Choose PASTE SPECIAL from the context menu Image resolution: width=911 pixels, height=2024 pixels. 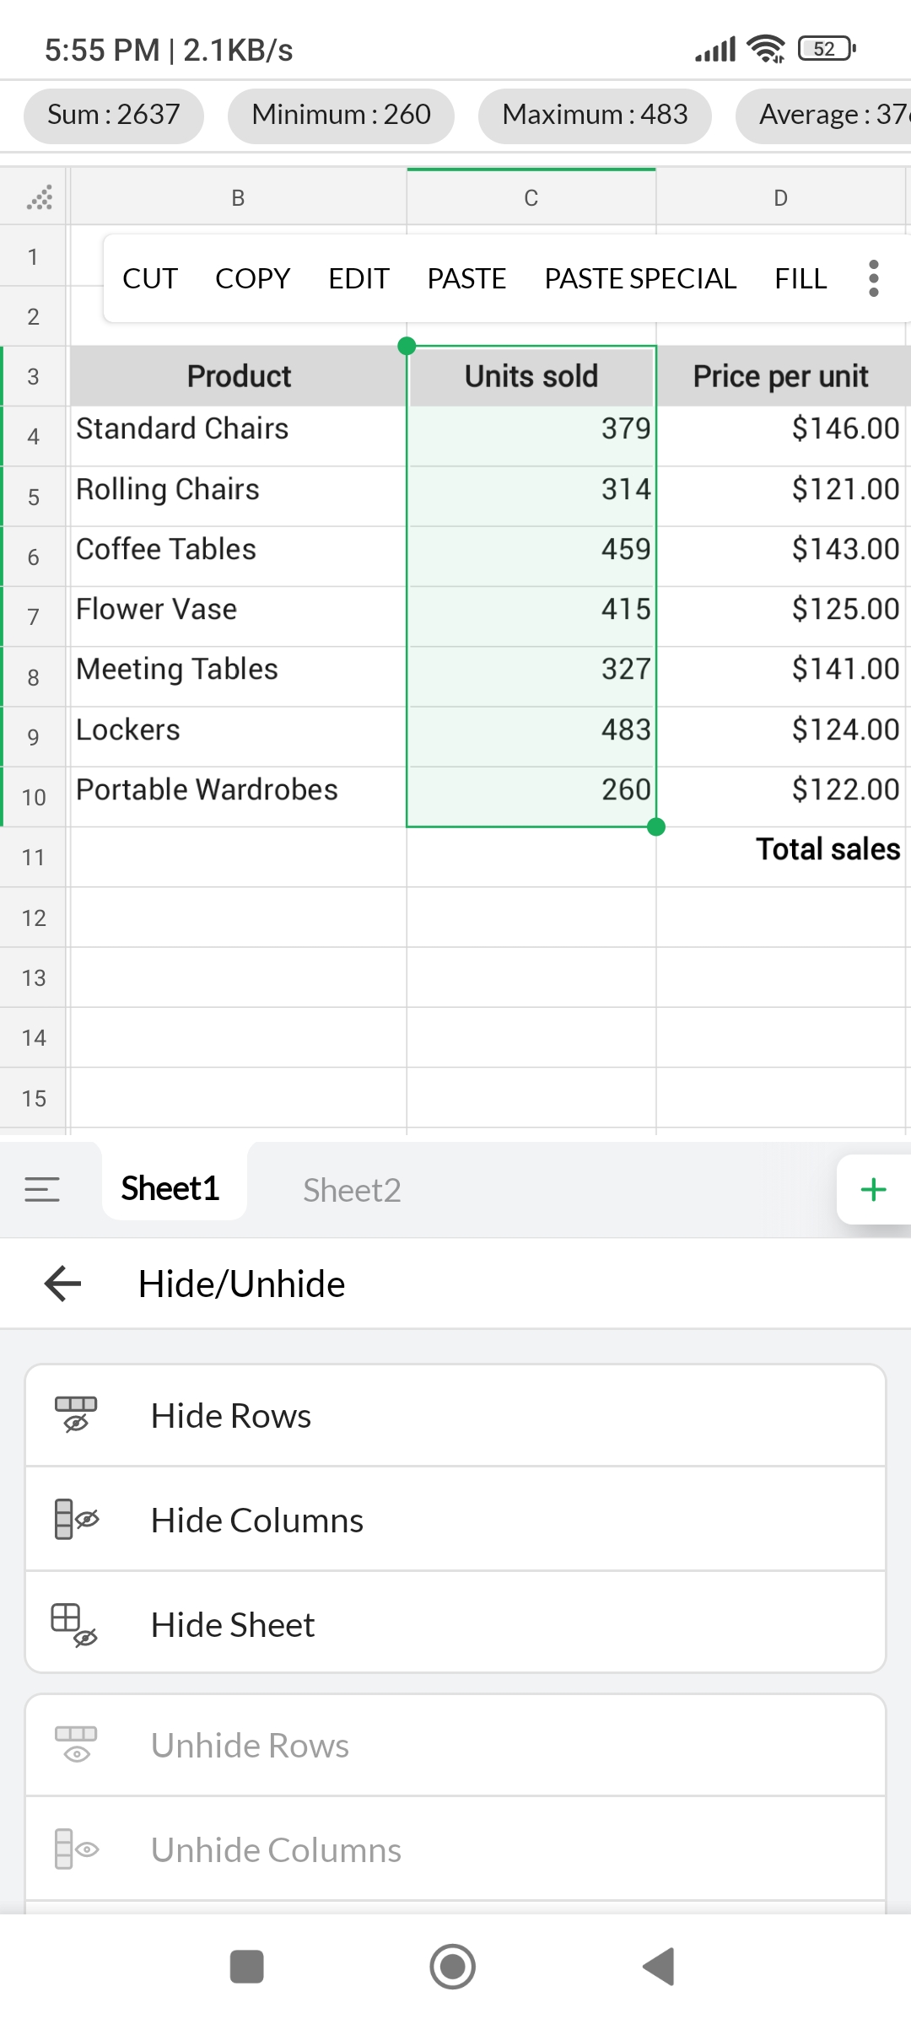pyautogui.click(x=640, y=278)
